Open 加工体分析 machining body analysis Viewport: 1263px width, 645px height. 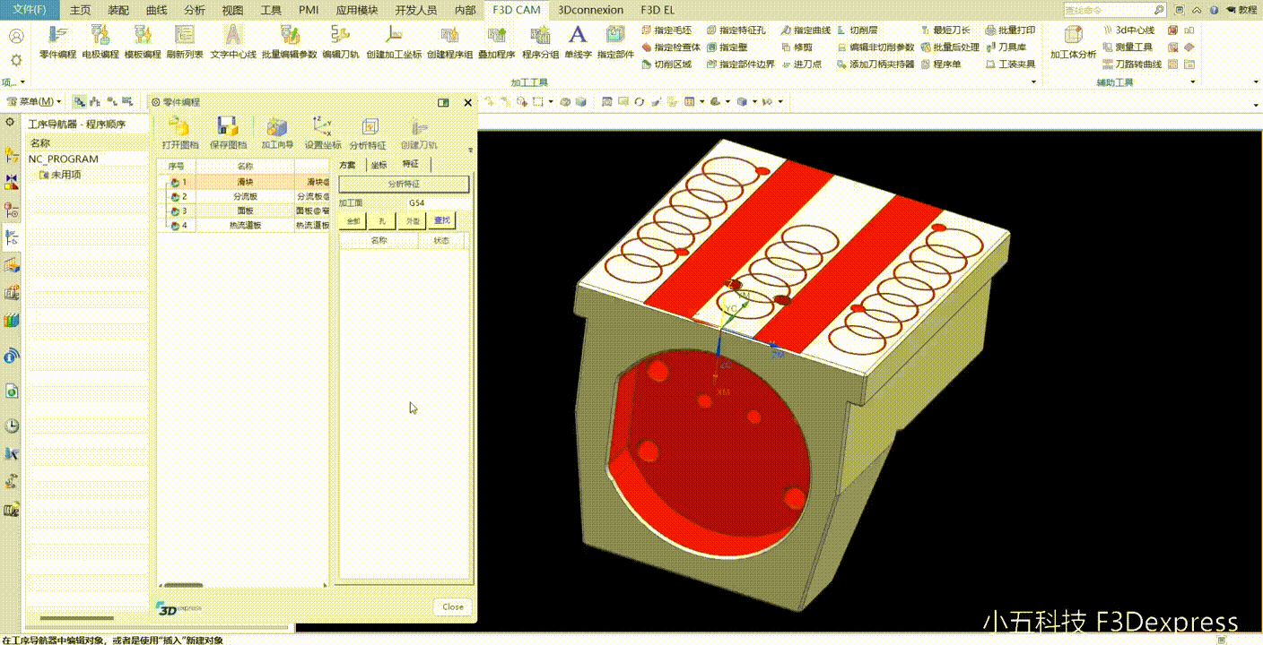tap(1073, 41)
